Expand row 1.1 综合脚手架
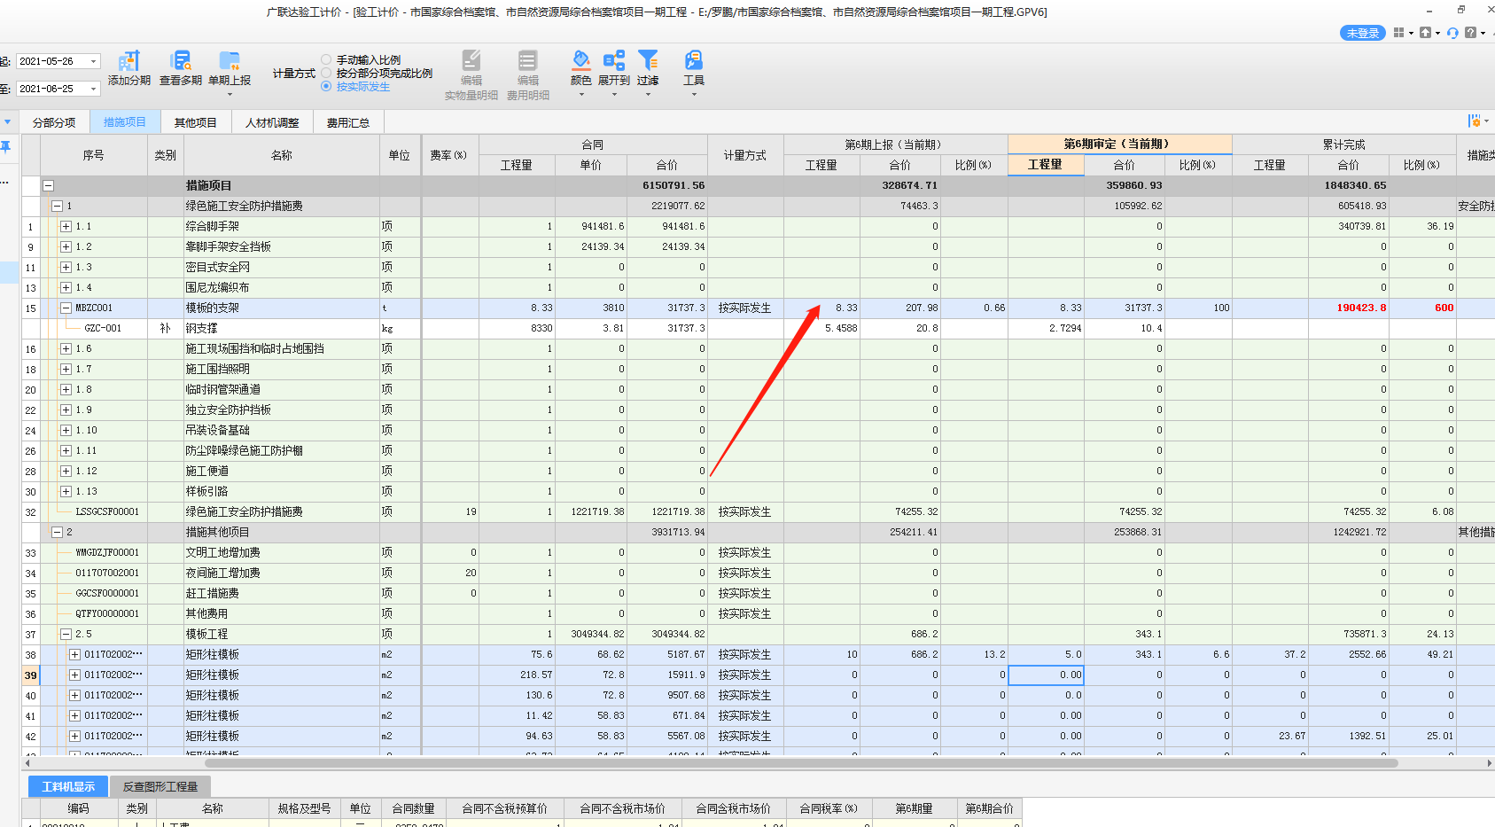This screenshot has height=827, width=1495. point(66,227)
